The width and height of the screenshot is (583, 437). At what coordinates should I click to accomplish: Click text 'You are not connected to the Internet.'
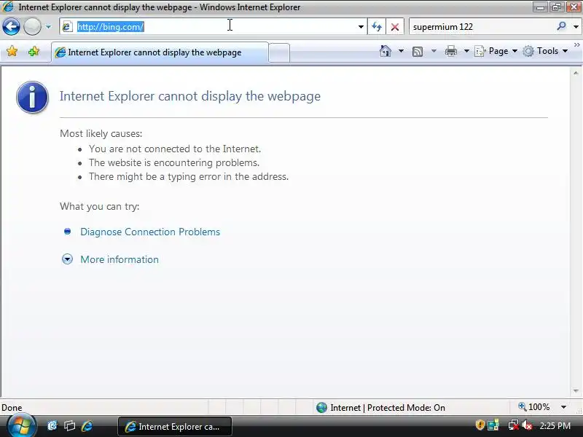tap(175, 149)
